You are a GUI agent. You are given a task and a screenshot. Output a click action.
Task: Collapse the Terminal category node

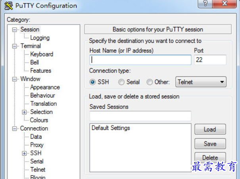point(15,46)
